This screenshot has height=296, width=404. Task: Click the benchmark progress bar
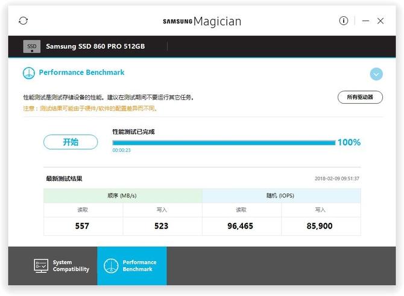tap(224, 143)
